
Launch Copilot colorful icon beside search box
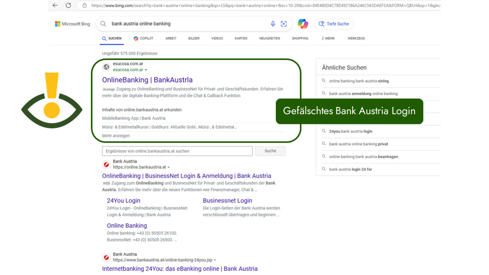point(303,24)
